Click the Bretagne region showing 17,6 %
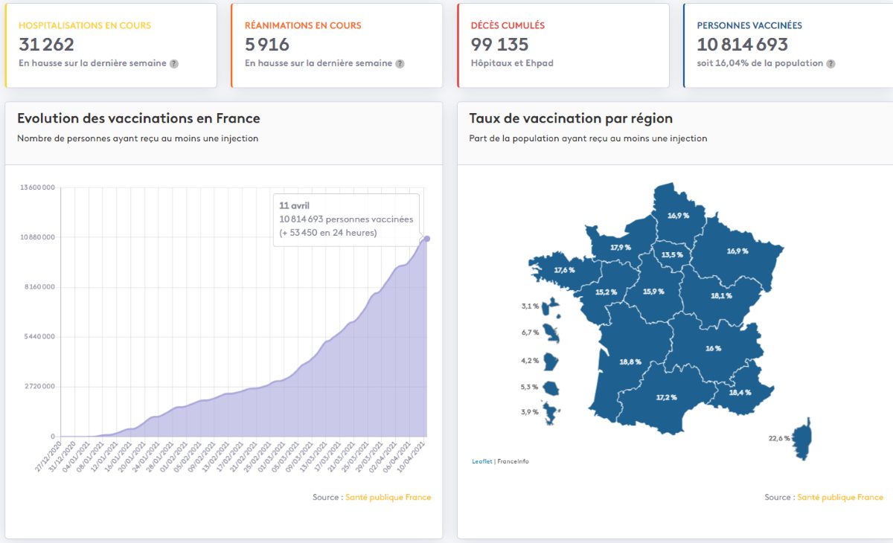The height and width of the screenshot is (543, 893). click(x=565, y=269)
